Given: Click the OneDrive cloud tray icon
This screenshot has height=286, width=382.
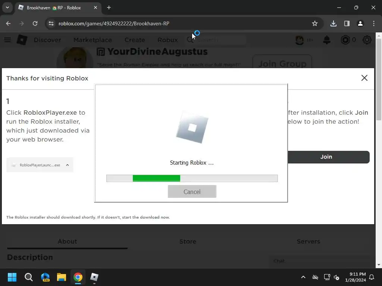Looking at the screenshot, I should (315, 277).
